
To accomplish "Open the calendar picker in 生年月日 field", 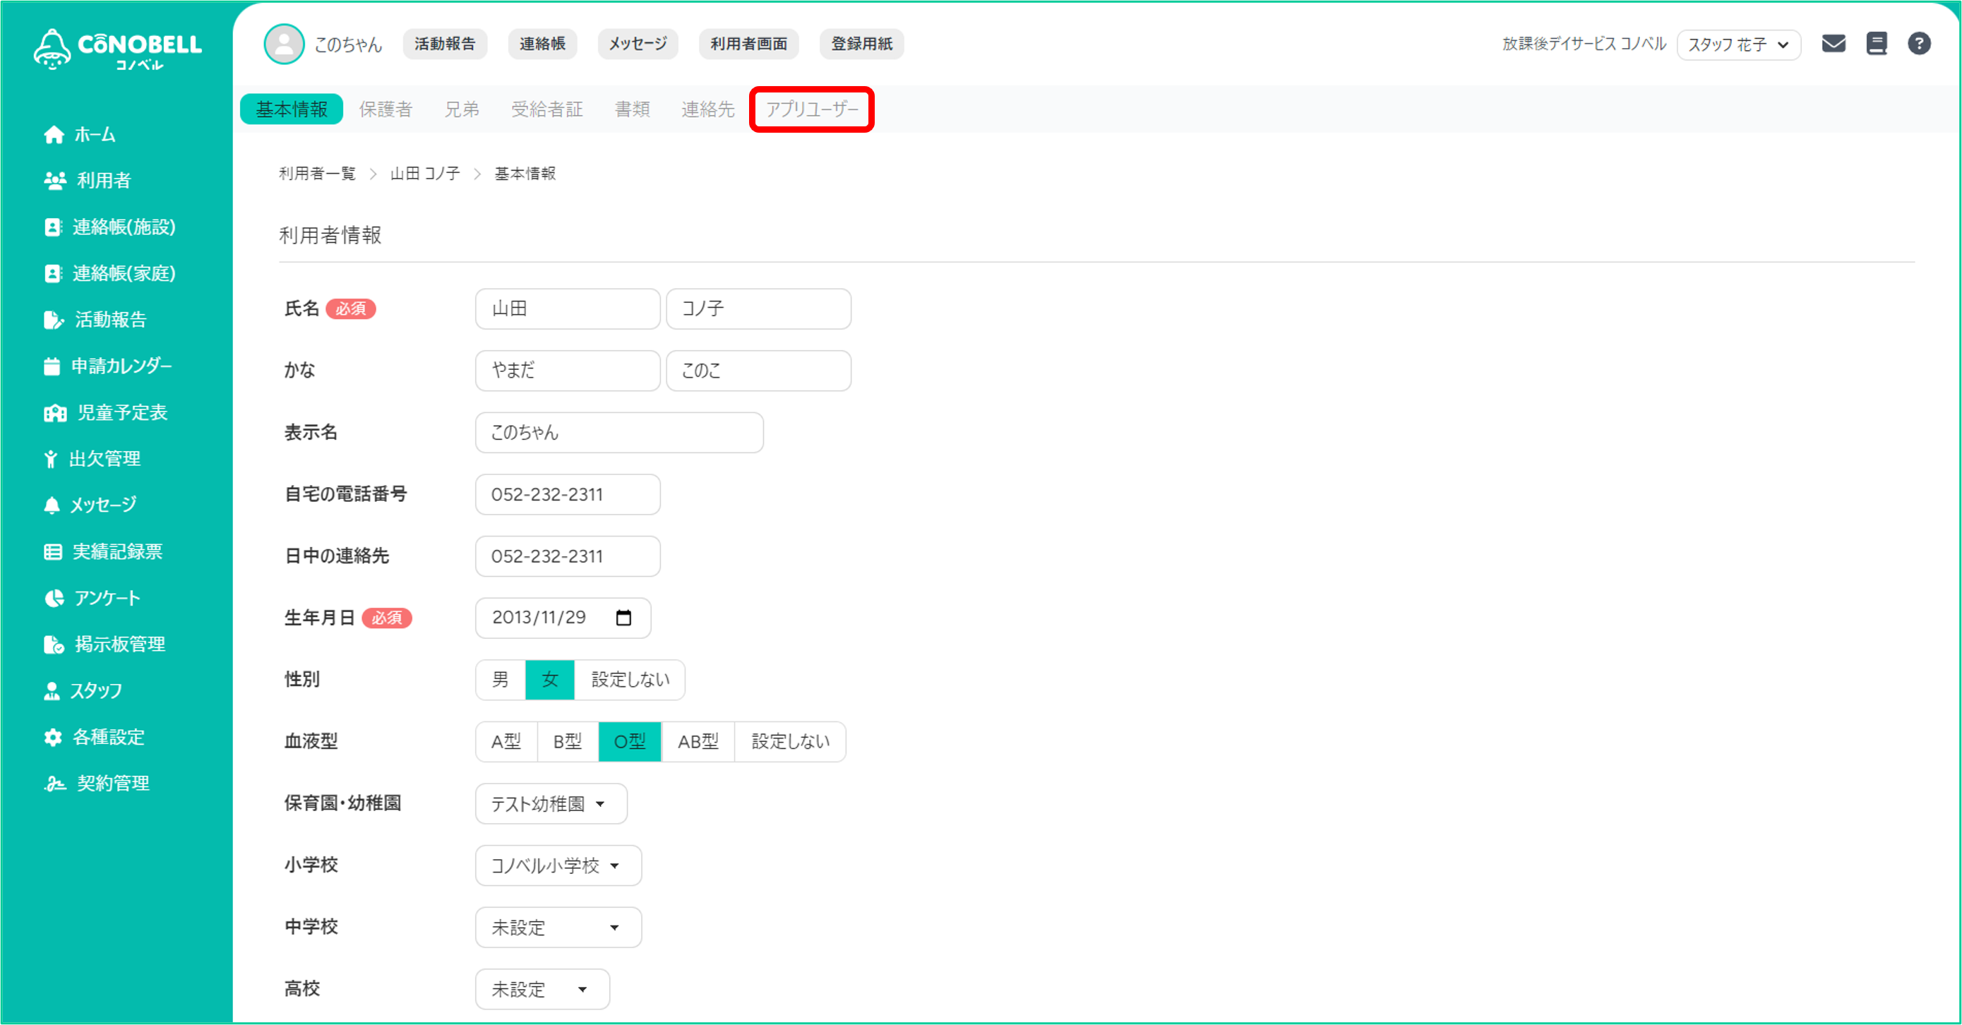I will [623, 618].
